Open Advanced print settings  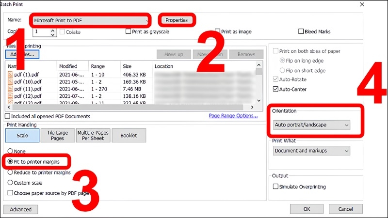pyautogui.click(x=21, y=209)
